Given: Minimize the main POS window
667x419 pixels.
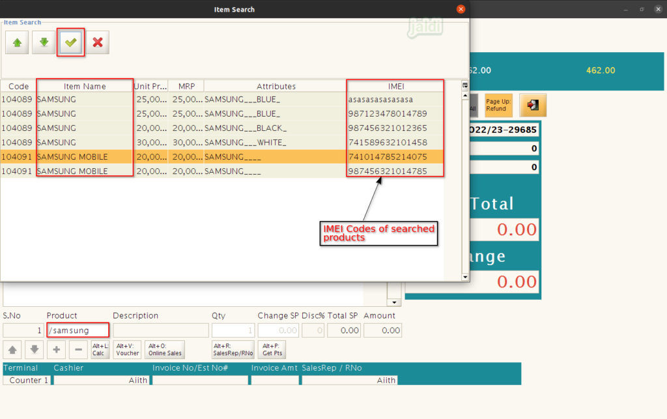Looking at the screenshot, I should pyautogui.click(x=626, y=9).
